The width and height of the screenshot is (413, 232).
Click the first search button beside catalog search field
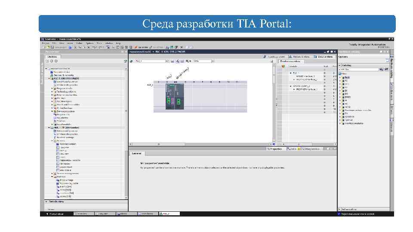pyautogui.click(x=381, y=70)
